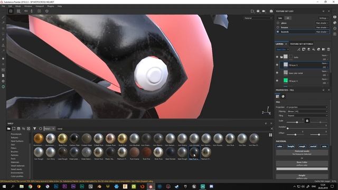The image size is (338, 190).
Task: Click the add mask icon in Layers toolbar
Action: coord(304,49)
